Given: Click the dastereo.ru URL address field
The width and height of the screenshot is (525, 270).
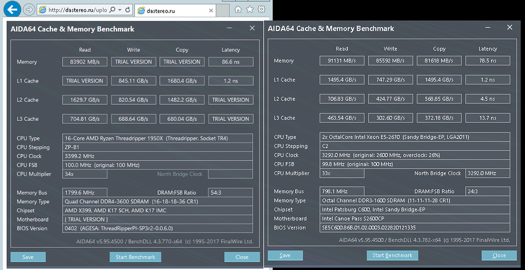Looking at the screenshot, I should click(x=76, y=10).
